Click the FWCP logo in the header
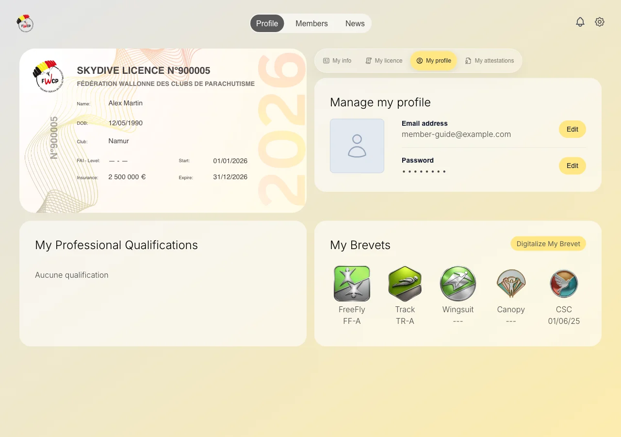Image resolution: width=621 pixels, height=437 pixels. pyautogui.click(x=25, y=23)
